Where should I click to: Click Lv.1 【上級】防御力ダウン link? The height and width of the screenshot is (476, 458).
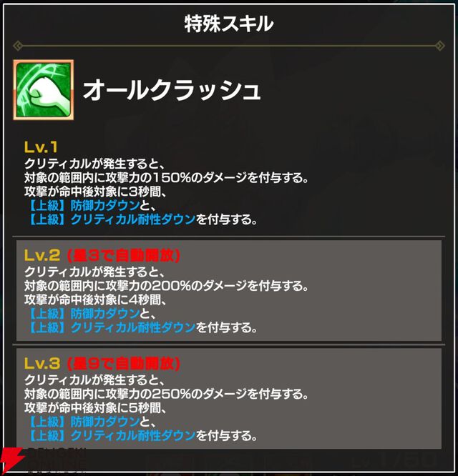[x=83, y=206]
